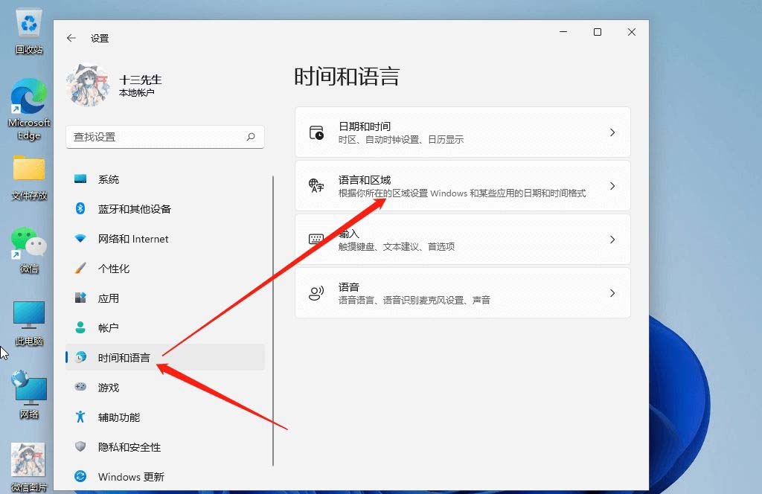Expand 日期和时间 chevron arrow

[x=612, y=132]
